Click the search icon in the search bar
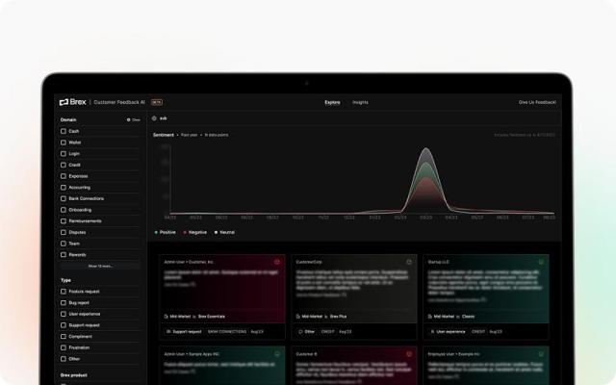The image size is (616, 385). tap(155, 118)
